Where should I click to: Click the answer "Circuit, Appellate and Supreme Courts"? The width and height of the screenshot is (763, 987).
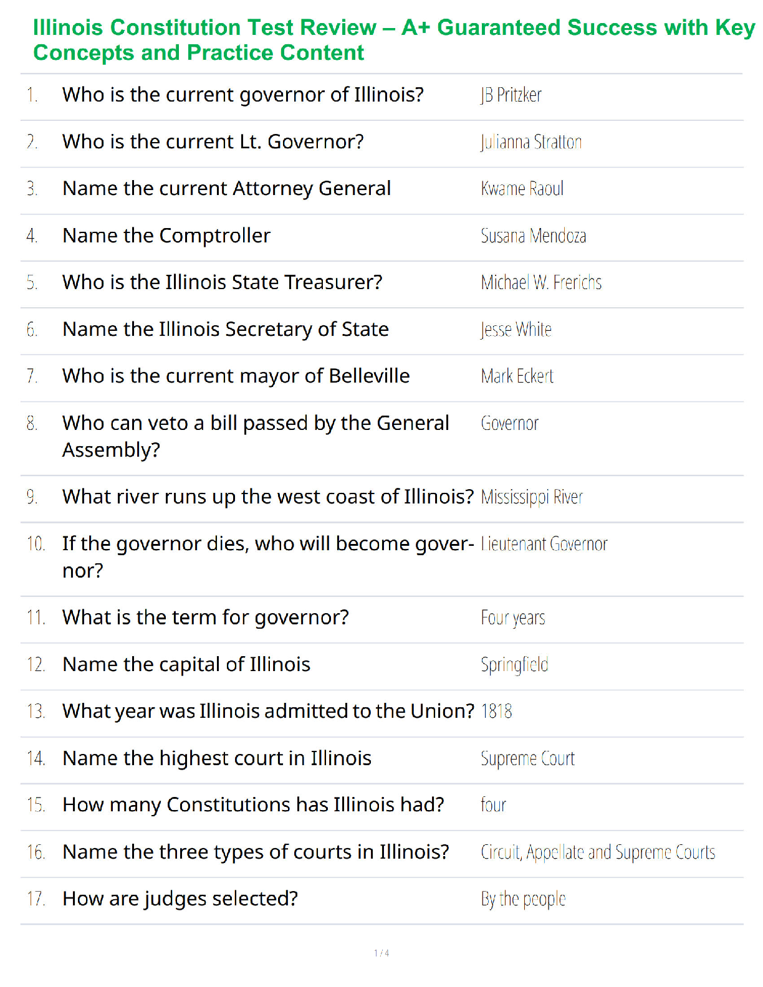598,852
